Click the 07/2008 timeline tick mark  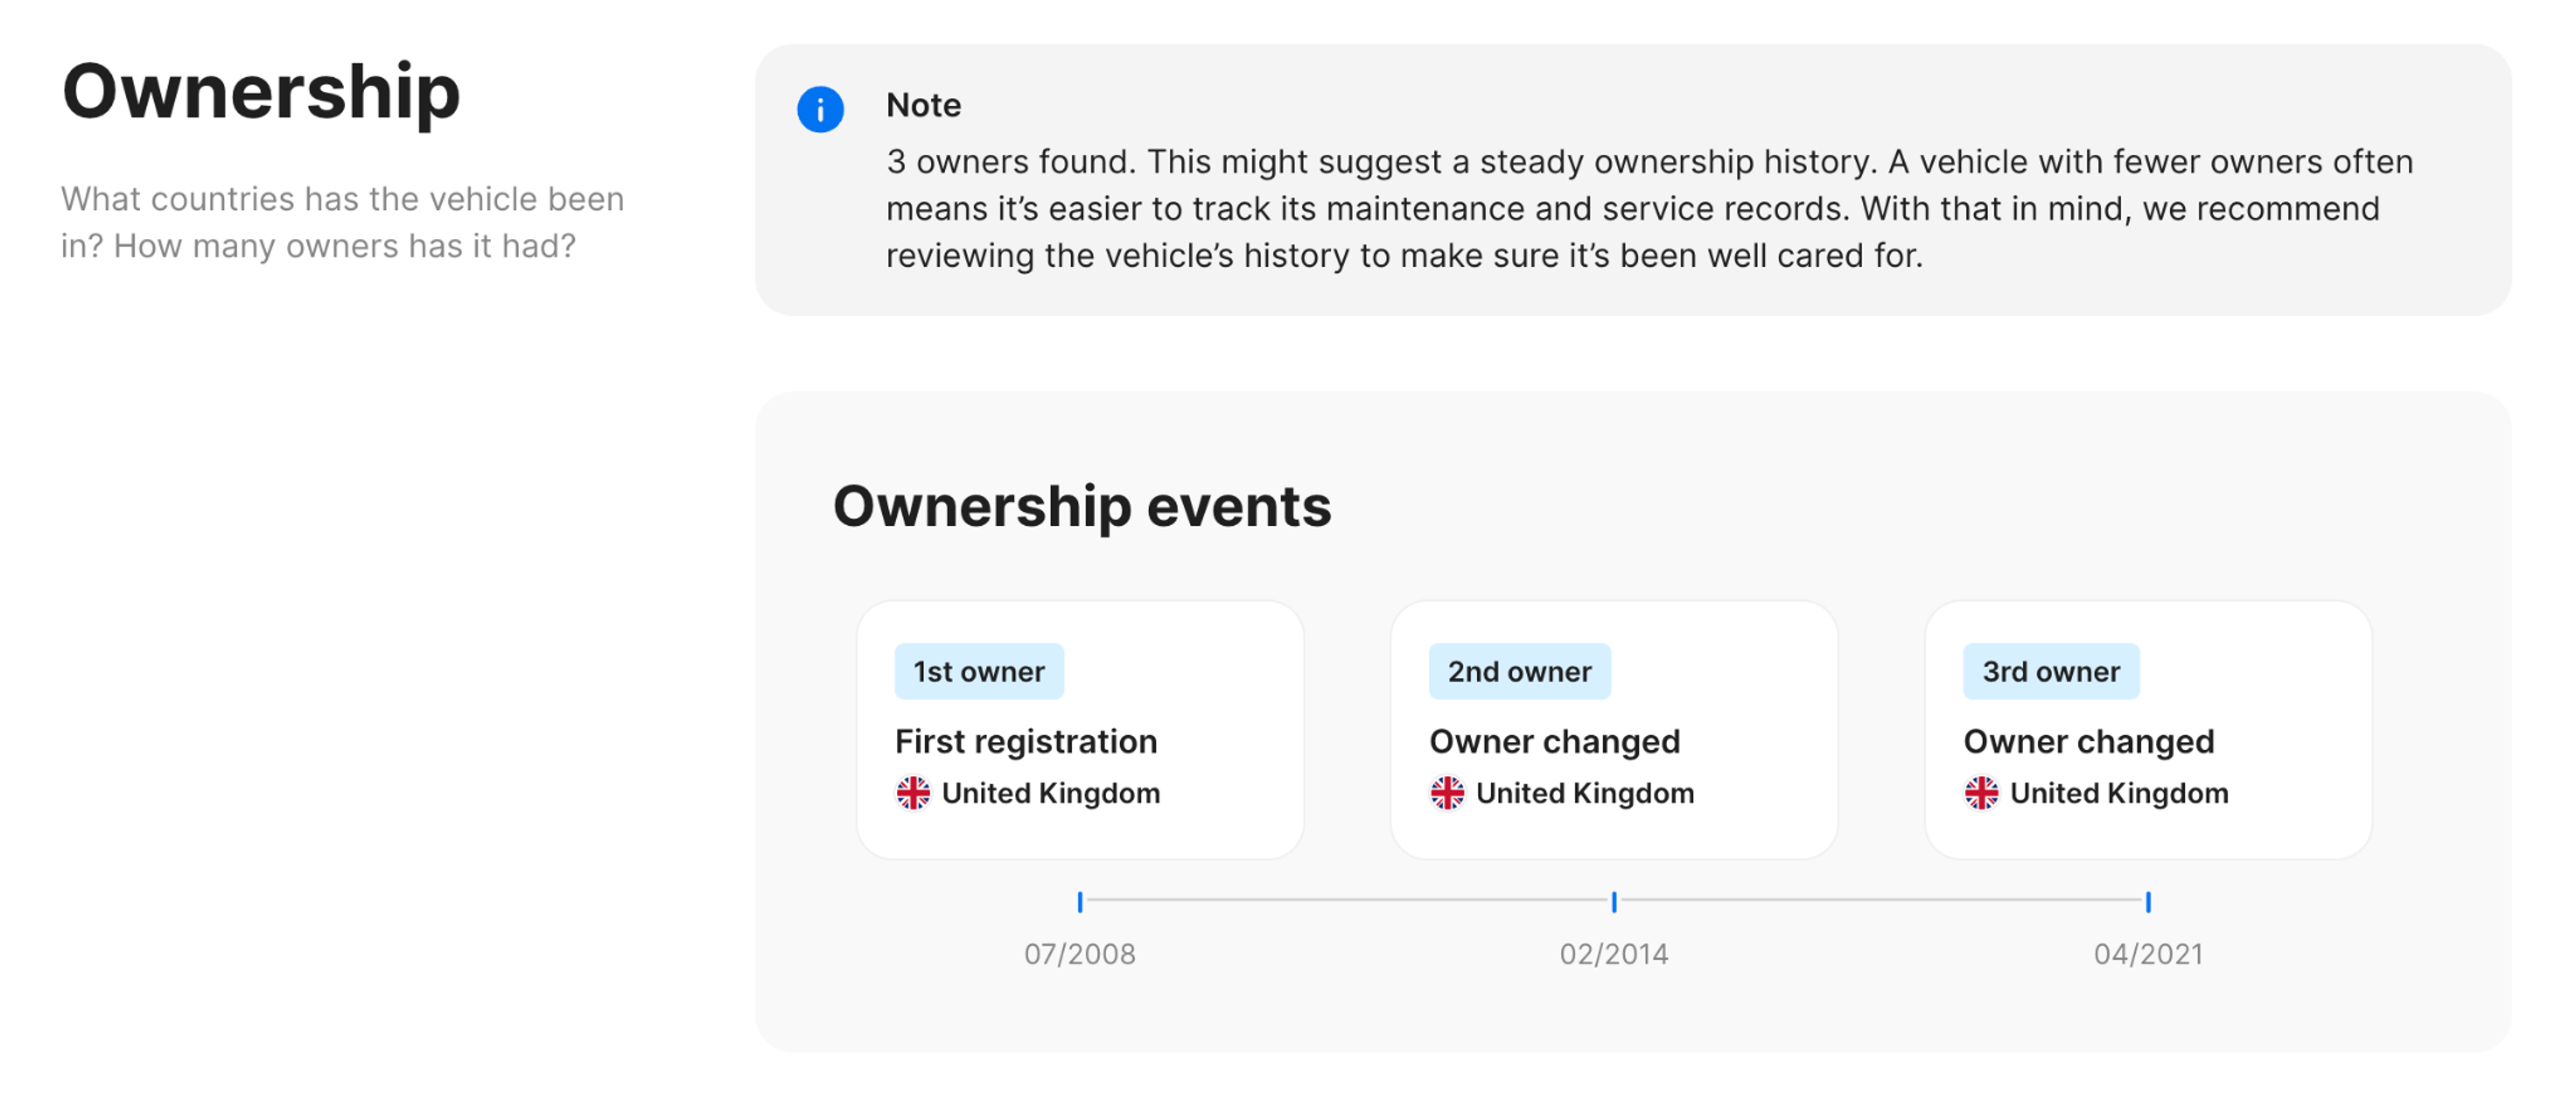pos(1080,901)
